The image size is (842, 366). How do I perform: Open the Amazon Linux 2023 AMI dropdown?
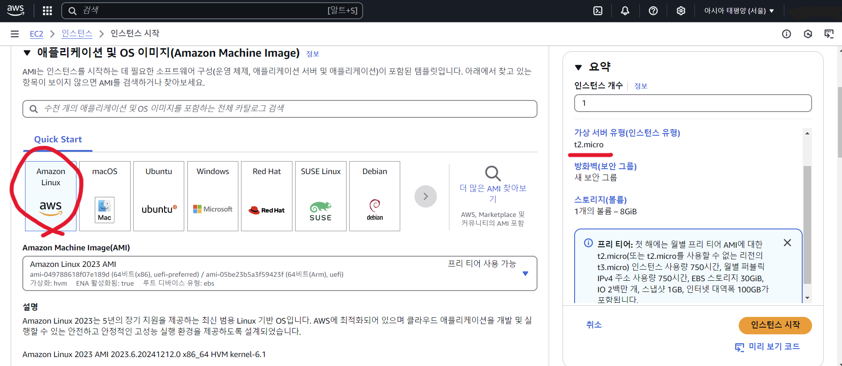280,273
